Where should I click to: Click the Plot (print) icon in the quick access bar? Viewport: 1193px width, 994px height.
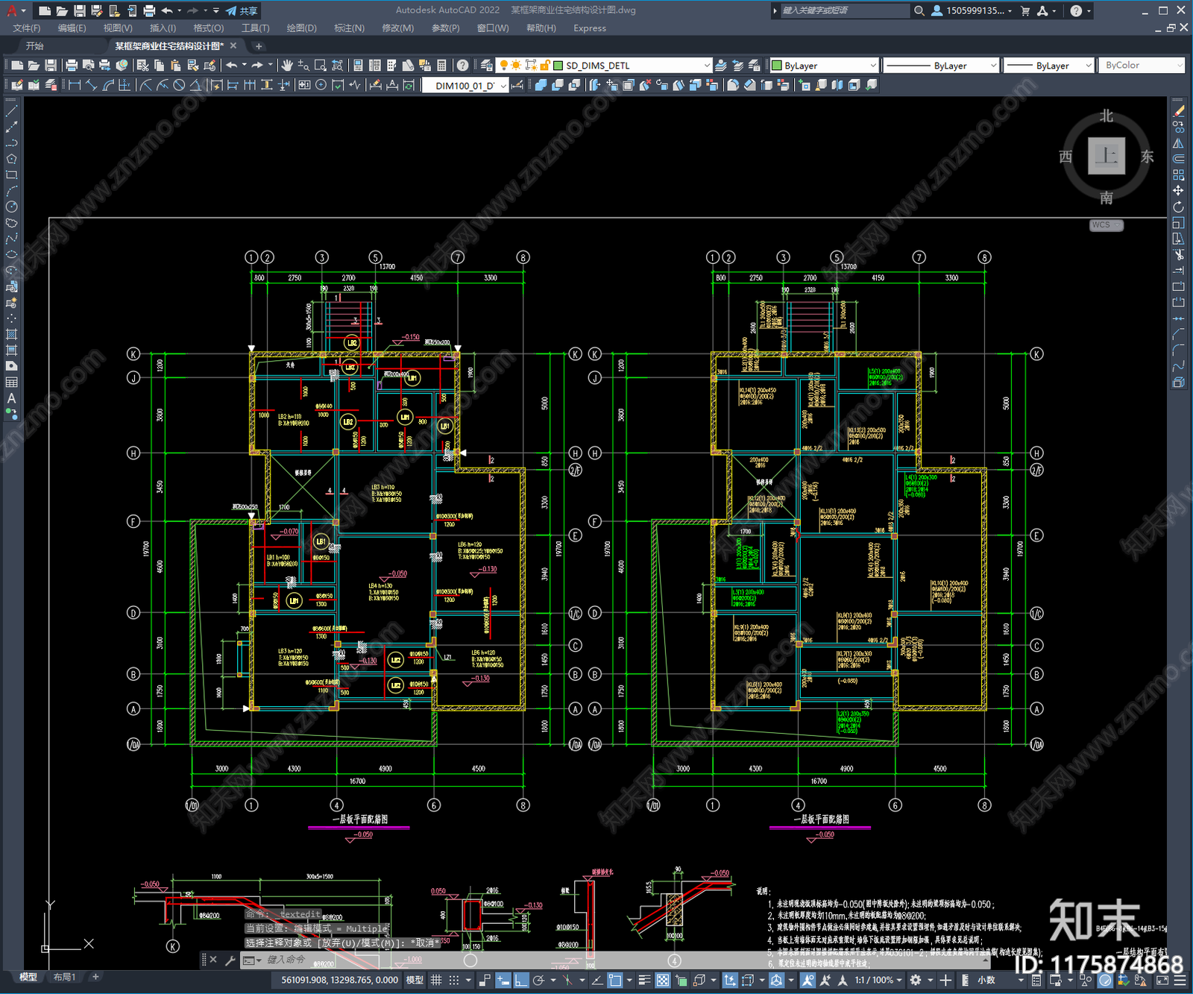point(149,10)
